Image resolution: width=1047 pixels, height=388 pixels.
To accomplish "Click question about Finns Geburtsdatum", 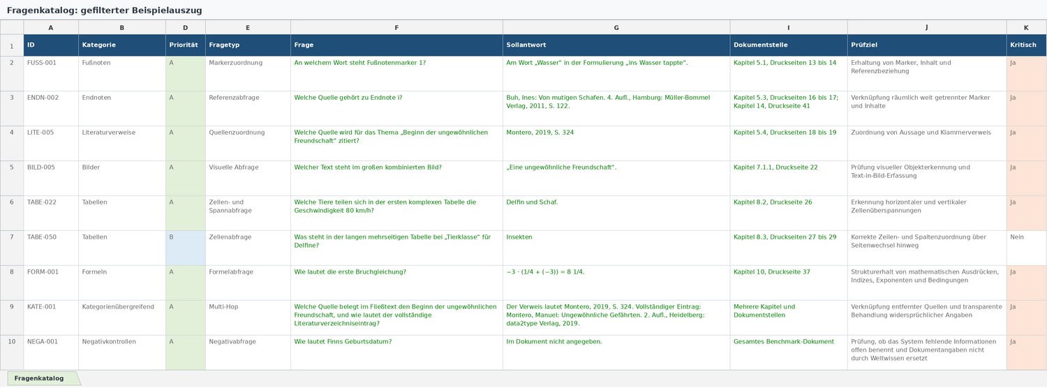I will [396, 352].
